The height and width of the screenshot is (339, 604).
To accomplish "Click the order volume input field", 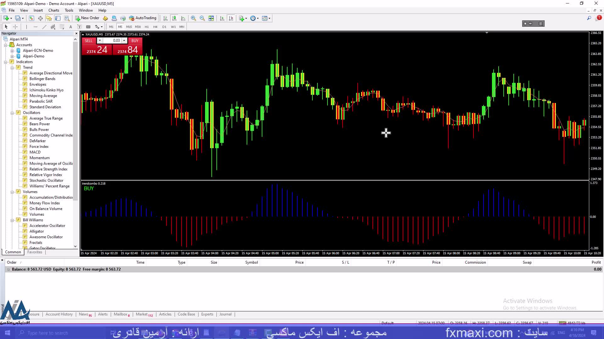I will pyautogui.click(x=112, y=40).
